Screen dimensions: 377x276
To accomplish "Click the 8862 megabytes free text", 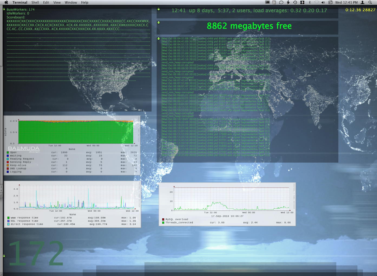I will coord(249,26).
